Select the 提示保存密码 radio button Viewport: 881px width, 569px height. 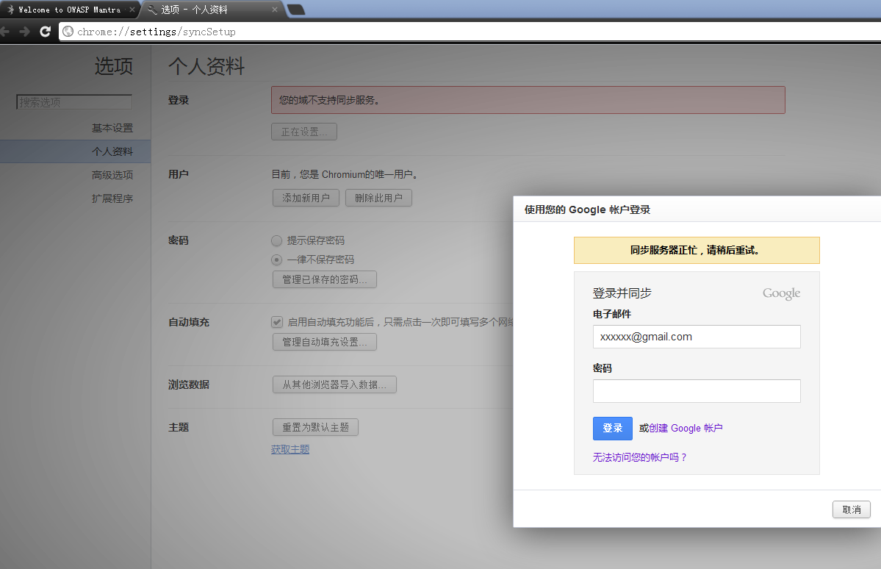276,240
